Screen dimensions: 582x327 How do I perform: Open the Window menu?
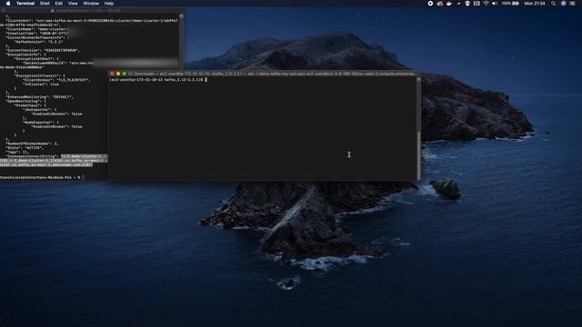click(91, 4)
